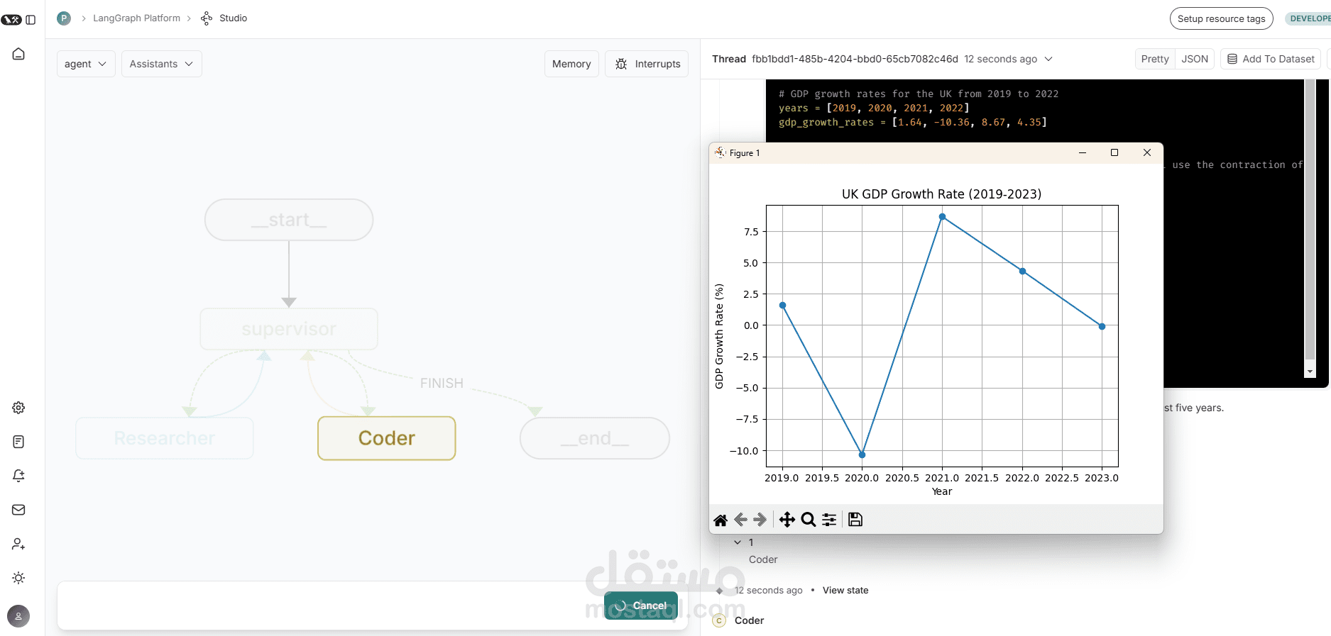The height and width of the screenshot is (636, 1331).
Task: Open the documents icon in sidebar
Action: point(18,442)
